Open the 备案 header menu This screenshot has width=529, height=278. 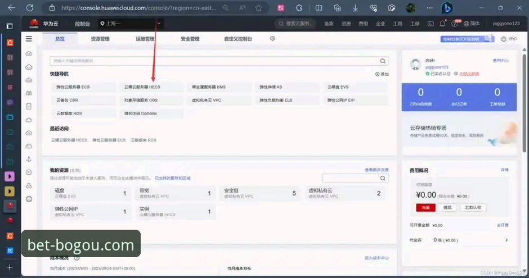329,24
